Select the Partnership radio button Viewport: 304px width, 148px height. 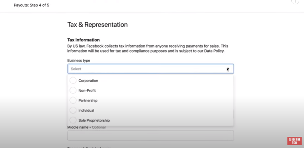(x=73, y=100)
